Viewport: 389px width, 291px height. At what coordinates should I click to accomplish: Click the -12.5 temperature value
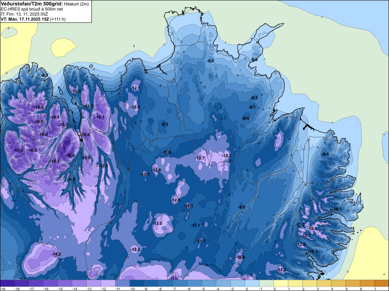(103, 166)
